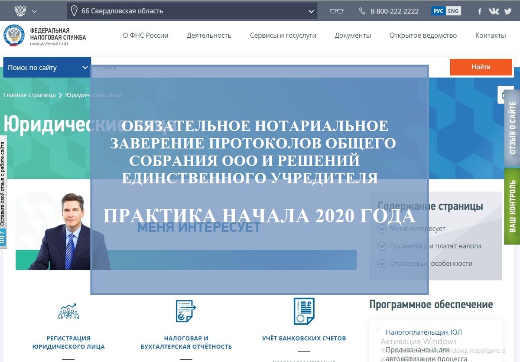The height and width of the screenshot is (362, 520).
Task: Click phone number 8-800-222-2222
Action: pos(394,11)
